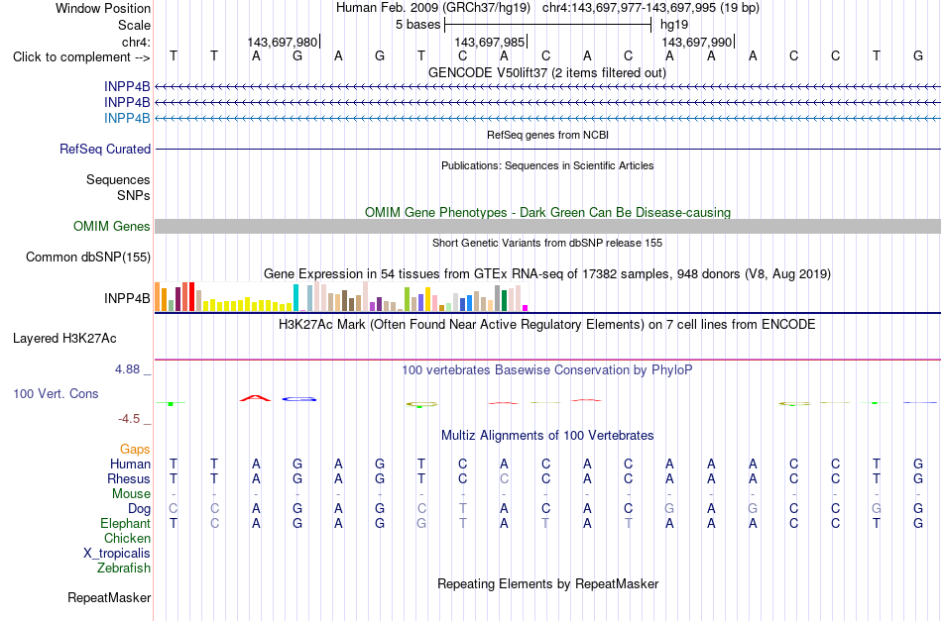
Task: Select the Rhesus alignment row label
Action: tap(129, 478)
